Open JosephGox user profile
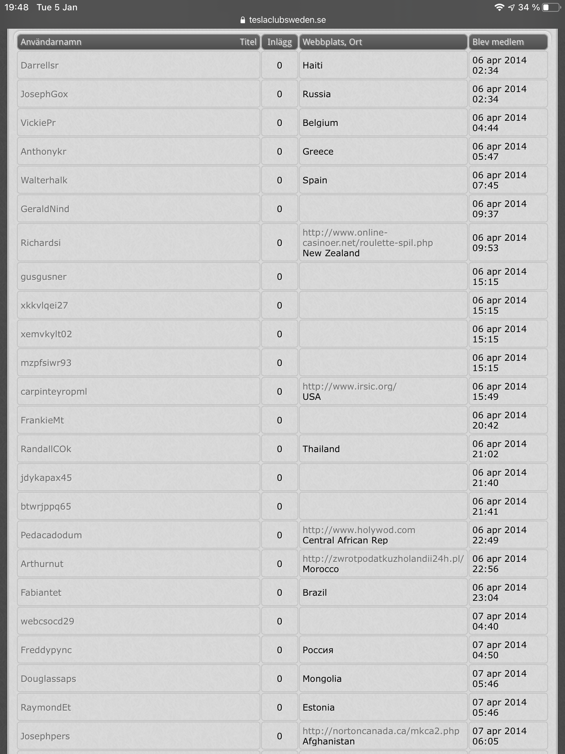Image resolution: width=565 pixels, height=754 pixels. 44,94
